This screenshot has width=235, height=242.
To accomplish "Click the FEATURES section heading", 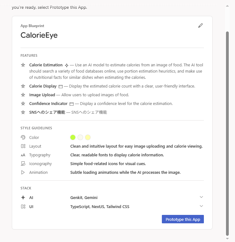I will (x=29, y=55).
